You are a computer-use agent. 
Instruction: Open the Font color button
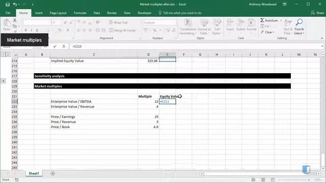tap(68, 30)
